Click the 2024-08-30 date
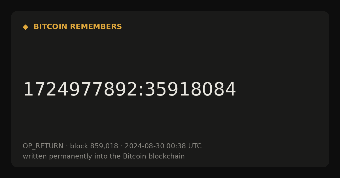340x178 pixels. pos(144,146)
